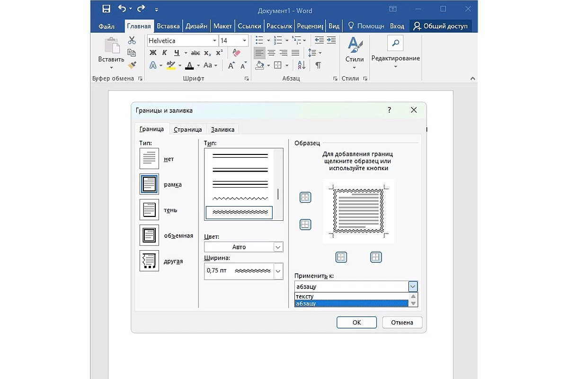Screen dimensions: 568x379
Task: Copy selection with the Copy icon
Action: click(132, 53)
